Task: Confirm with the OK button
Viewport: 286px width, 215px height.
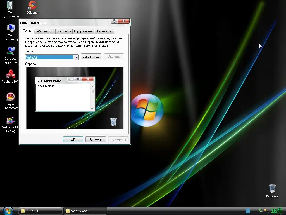Action: point(73,139)
